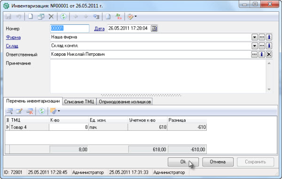The height and width of the screenshot is (179, 282).
Task: Clear the Ответственный field with X button
Action: 269,54
